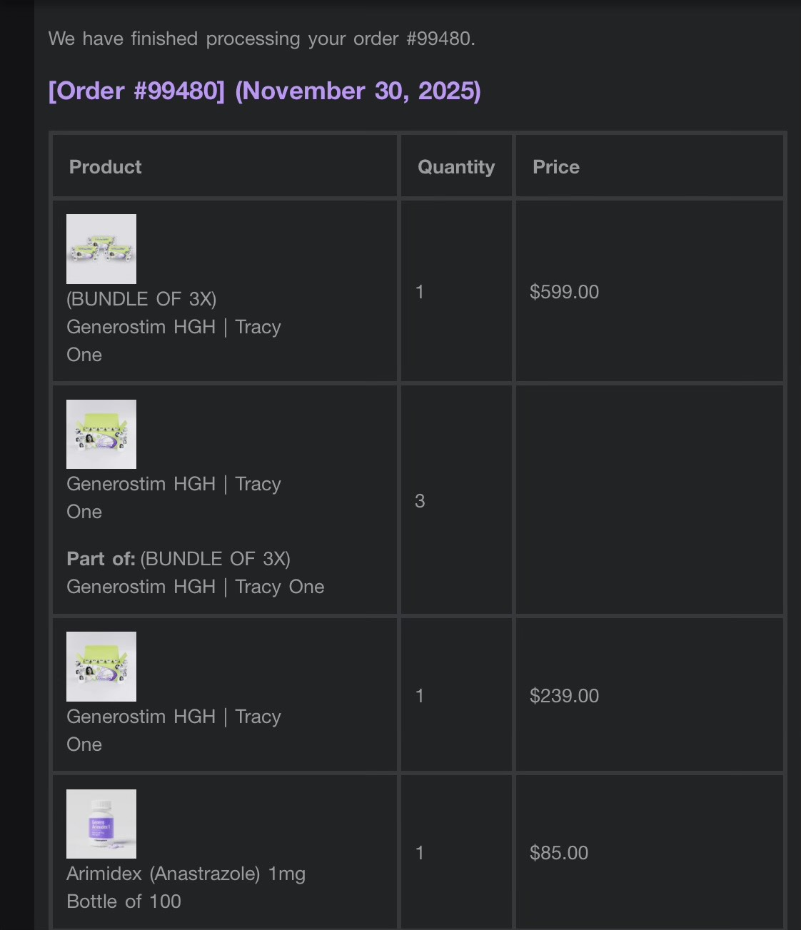Select the $239.00 price

coord(564,696)
